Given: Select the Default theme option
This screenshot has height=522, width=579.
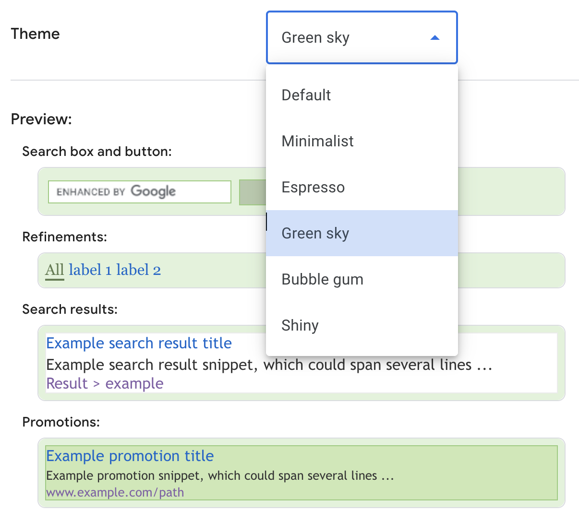Looking at the screenshot, I should [x=306, y=95].
